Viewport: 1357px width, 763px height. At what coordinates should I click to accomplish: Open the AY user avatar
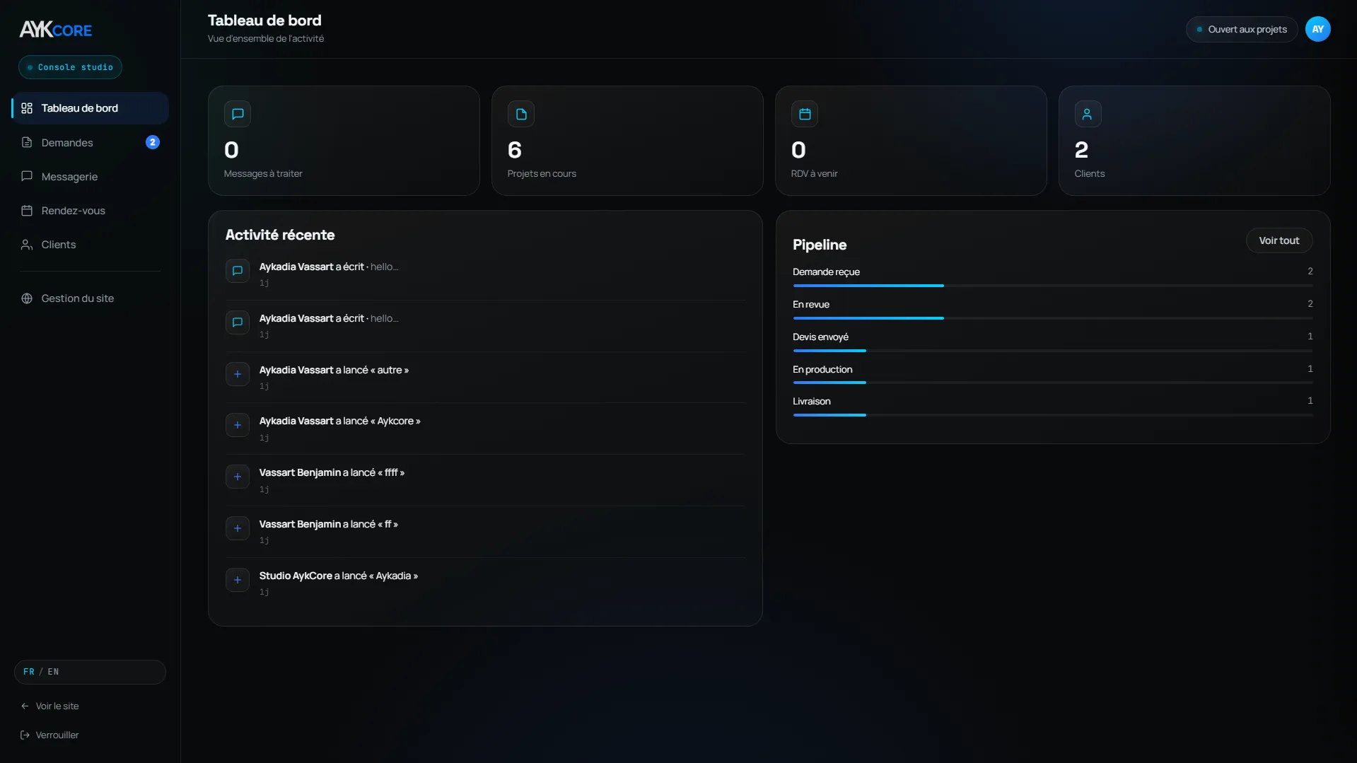[1318, 30]
